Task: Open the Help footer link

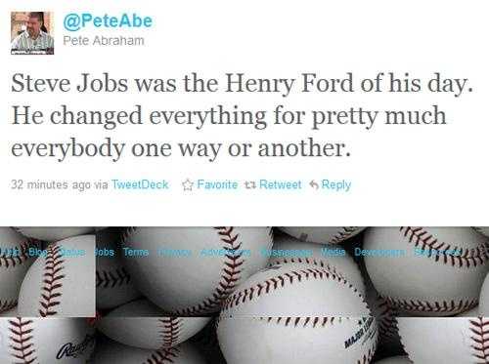Action: [x=10, y=252]
